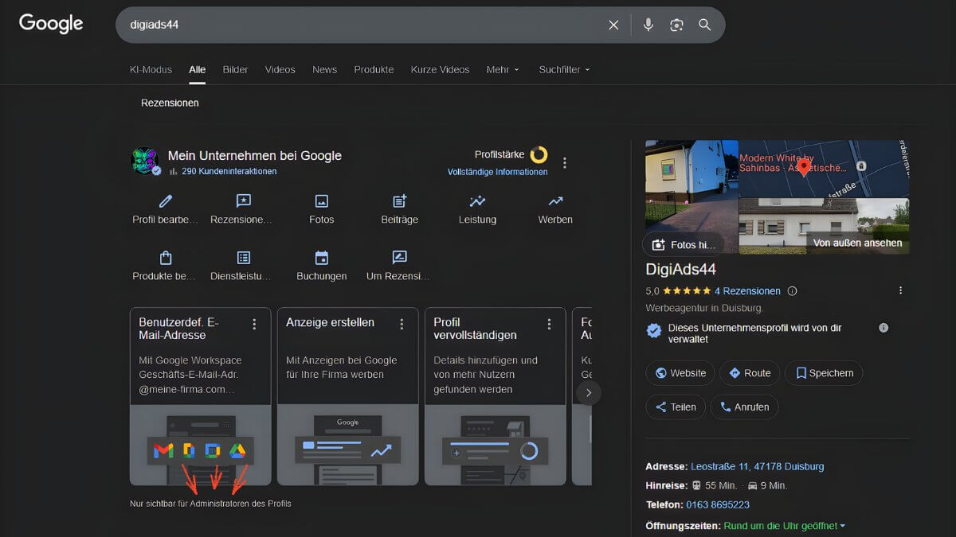Switch to the Videos tab
Screen dimensions: 956x537
pos(280,70)
